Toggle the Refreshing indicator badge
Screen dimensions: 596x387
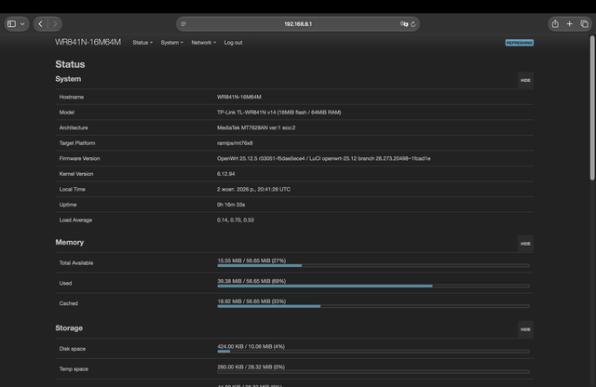520,43
